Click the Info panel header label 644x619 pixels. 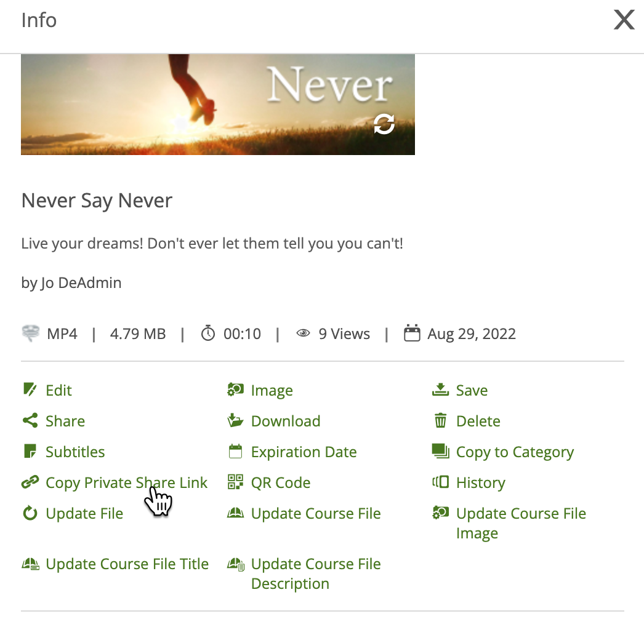coord(39,20)
